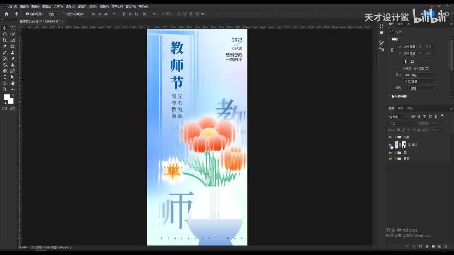Image resolution: width=454 pixels, height=255 pixels.
Task: Click the canvas width W field
Action: pyautogui.click(x=409, y=47)
